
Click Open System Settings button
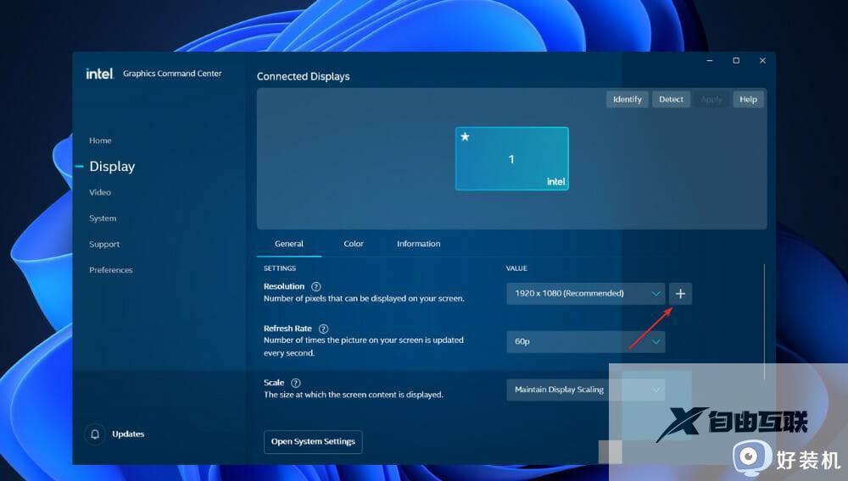click(x=313, y=441)
